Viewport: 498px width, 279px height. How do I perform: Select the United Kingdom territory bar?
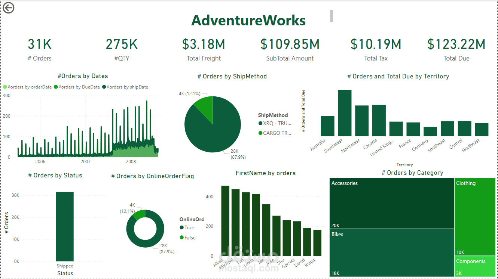coord(396,129)
